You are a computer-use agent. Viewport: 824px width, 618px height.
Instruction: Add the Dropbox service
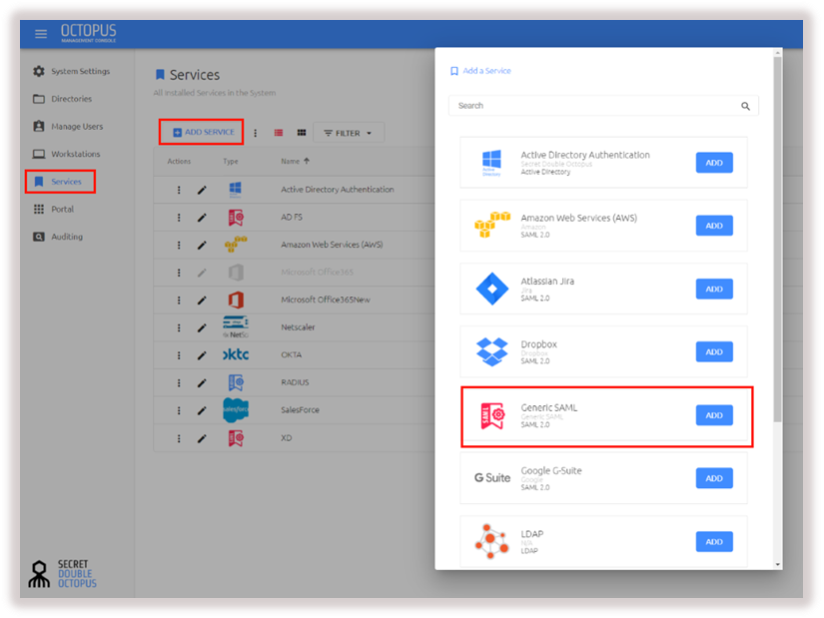(x=714, y=351)
